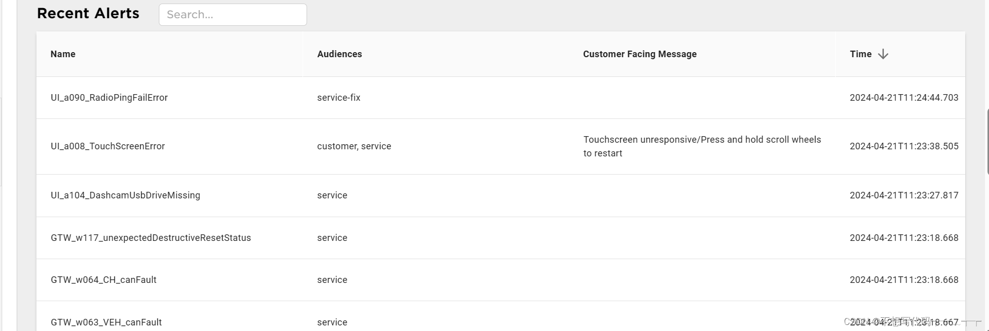
Task: Click the vertical scrollbar on the right edge
Action: tap(987, 142)
